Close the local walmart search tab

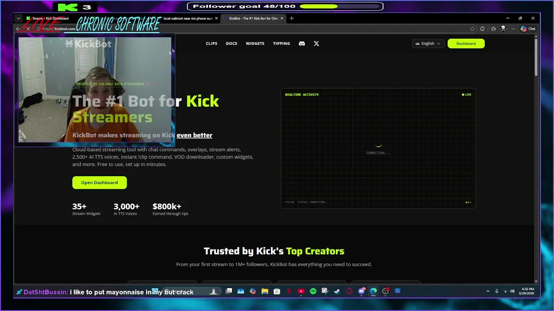(216, 18)
